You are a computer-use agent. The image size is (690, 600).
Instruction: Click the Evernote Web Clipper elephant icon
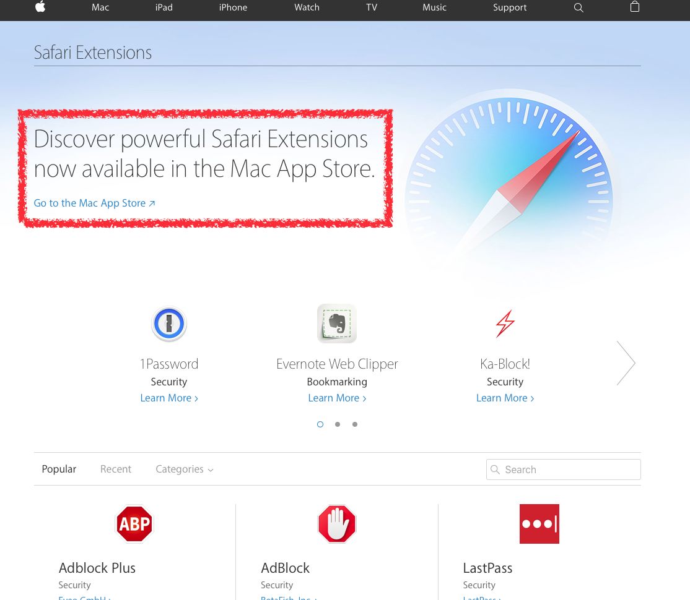point(337,324)
